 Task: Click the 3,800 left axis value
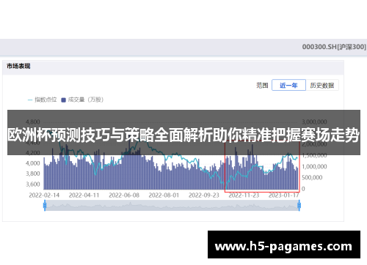33,173
